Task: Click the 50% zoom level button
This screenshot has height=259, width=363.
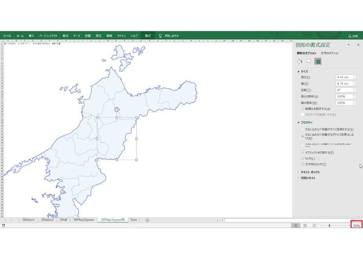Action: 356,226
